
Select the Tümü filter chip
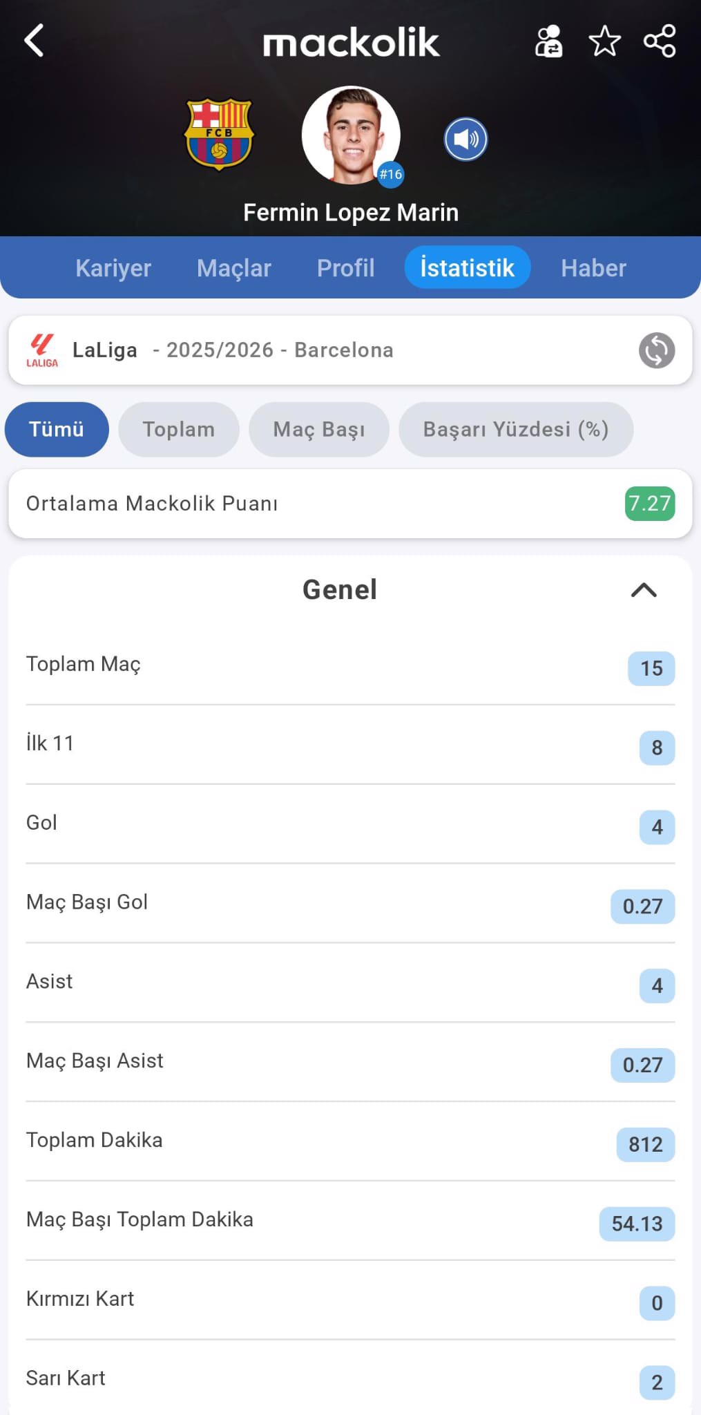pos(57,429)
